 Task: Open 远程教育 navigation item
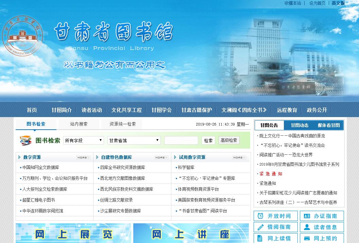tap(287, 110)
